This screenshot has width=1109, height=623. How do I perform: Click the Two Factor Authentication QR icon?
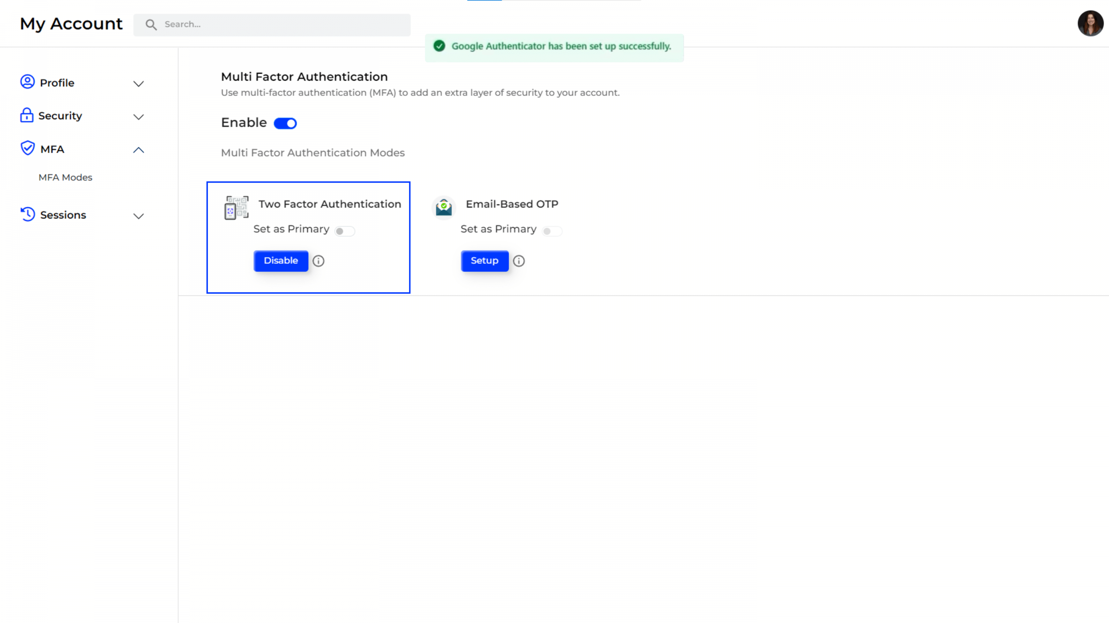[236, 208]
